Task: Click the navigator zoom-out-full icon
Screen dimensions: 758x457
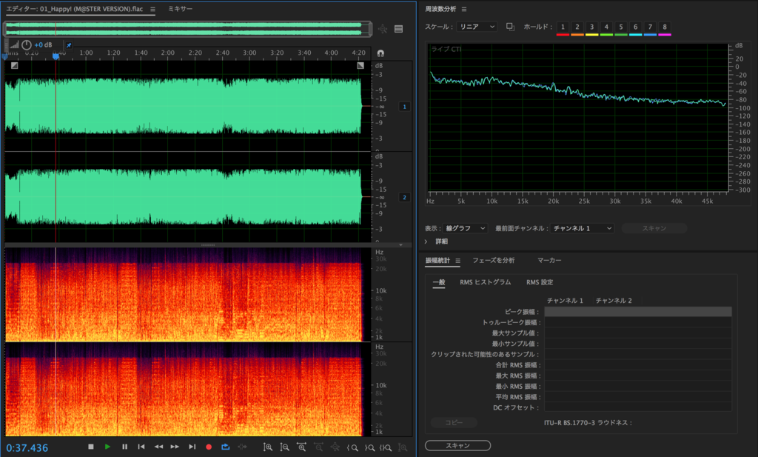Action: (x=383, y=29)
